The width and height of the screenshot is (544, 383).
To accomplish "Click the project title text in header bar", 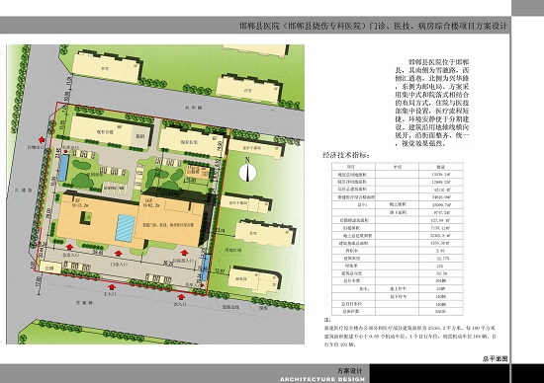I will 373,26.
